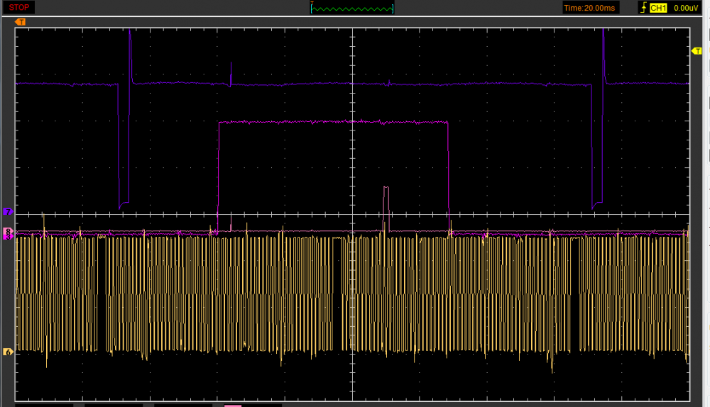This screenshot has width=710, height=407.
Task: Select the yellow channel 6 ground marker
Action: pyautogui.click(x=8, y=352)
